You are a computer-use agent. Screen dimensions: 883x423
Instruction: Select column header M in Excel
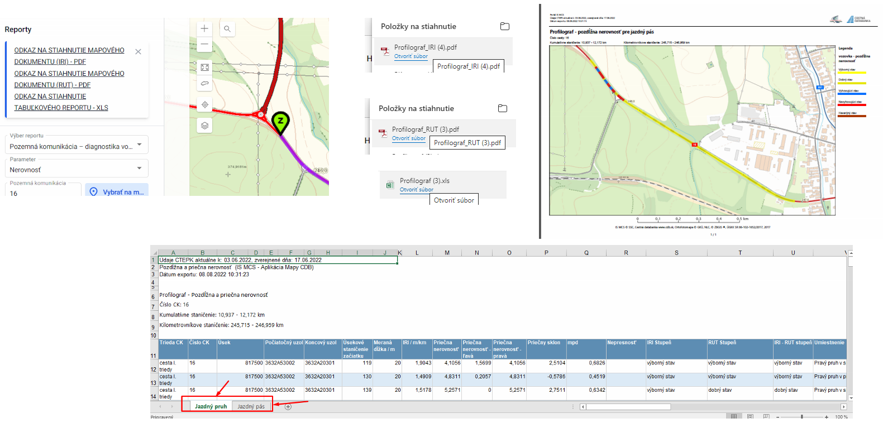(447, 253)
